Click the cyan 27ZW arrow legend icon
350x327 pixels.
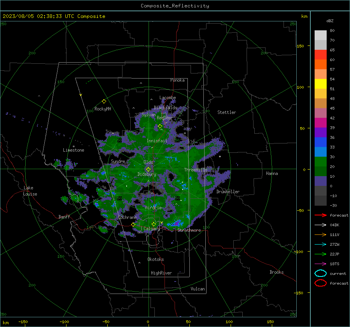[x=320, y=245]
